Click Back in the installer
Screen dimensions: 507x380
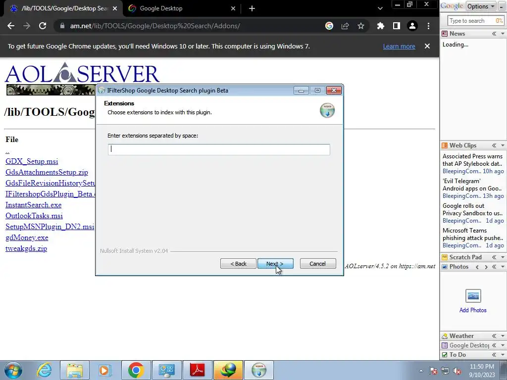coord(238,264)
